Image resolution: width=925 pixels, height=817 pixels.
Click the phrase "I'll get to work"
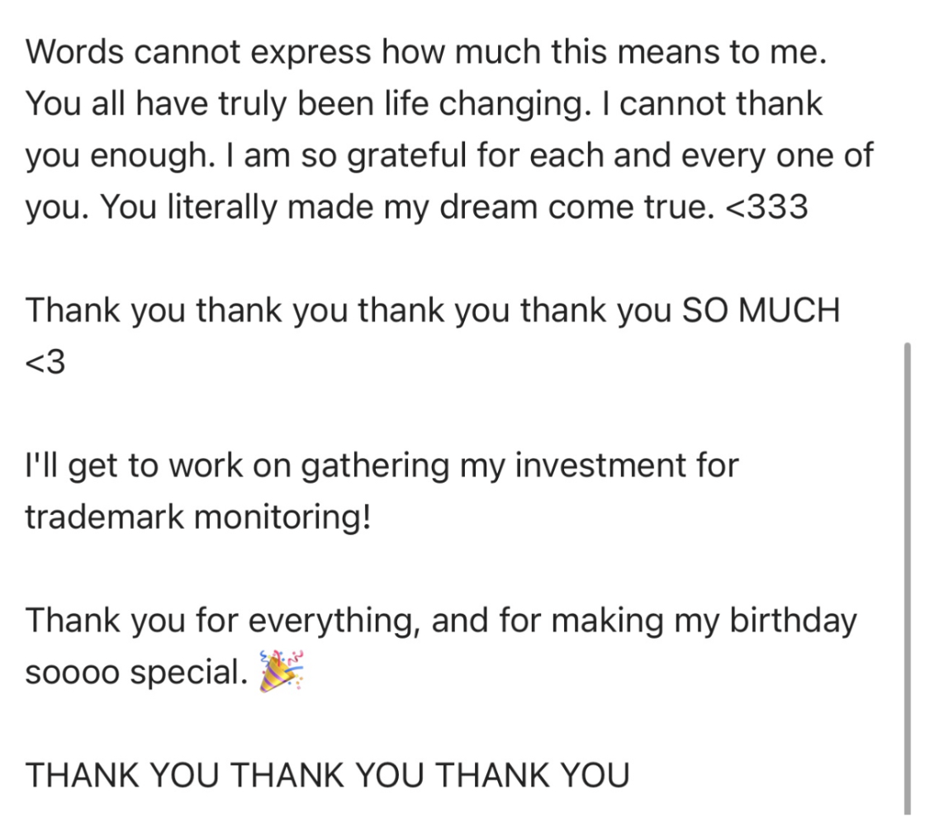(x=134, y=465)
